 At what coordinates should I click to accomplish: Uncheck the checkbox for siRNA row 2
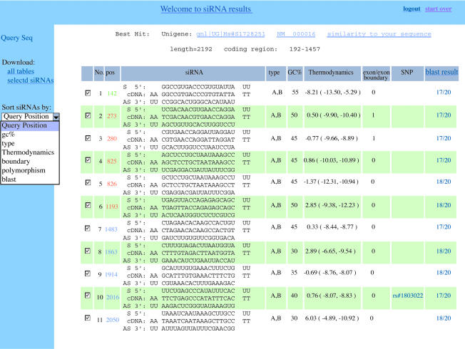[x=88, y=115]
